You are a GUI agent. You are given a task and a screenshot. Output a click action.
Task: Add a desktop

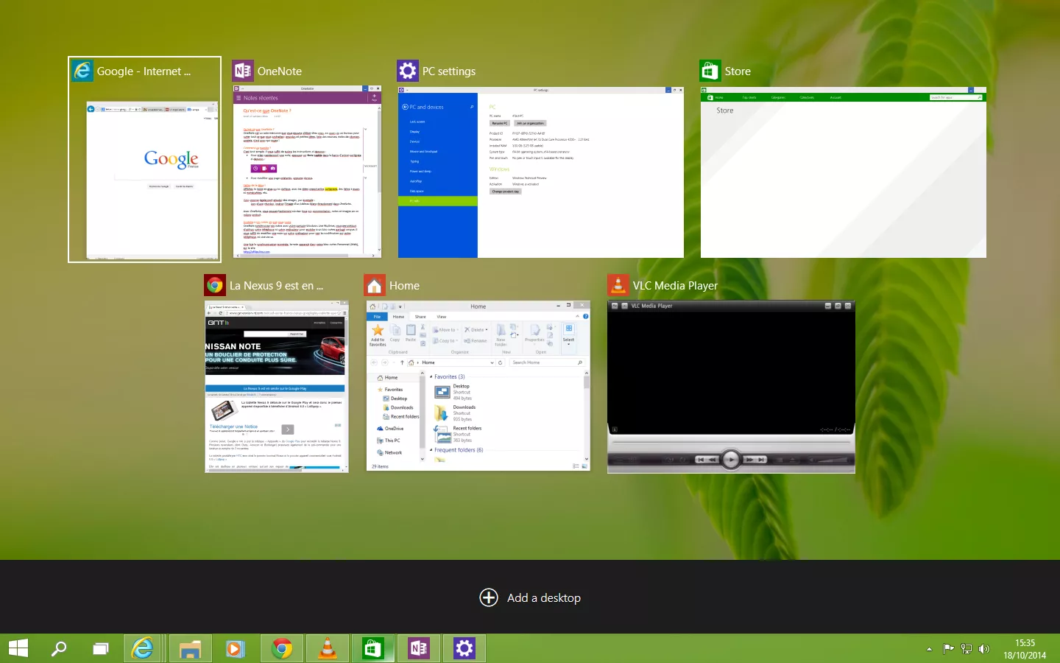pyautogui.click(x=530, y=597)
